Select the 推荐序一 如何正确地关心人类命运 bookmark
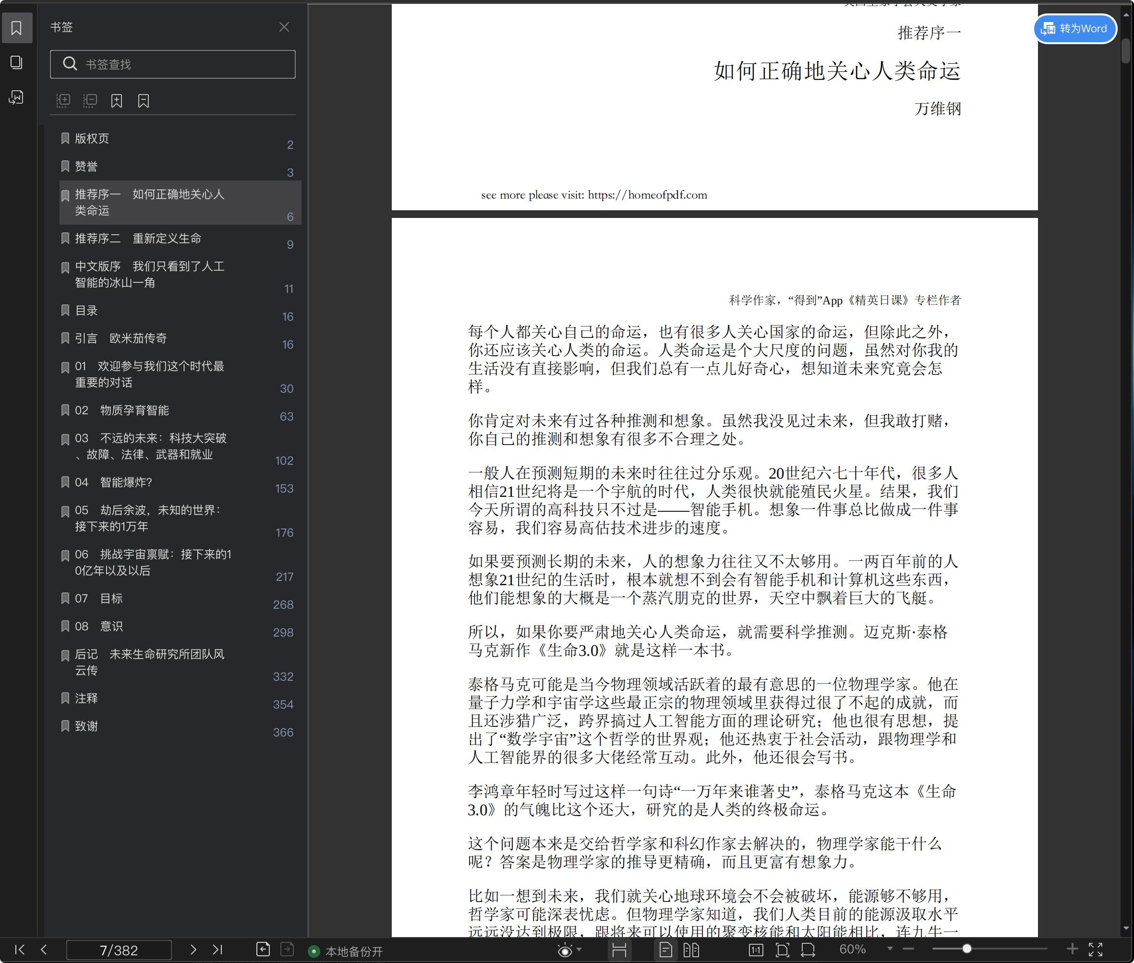 pos(180,203)
